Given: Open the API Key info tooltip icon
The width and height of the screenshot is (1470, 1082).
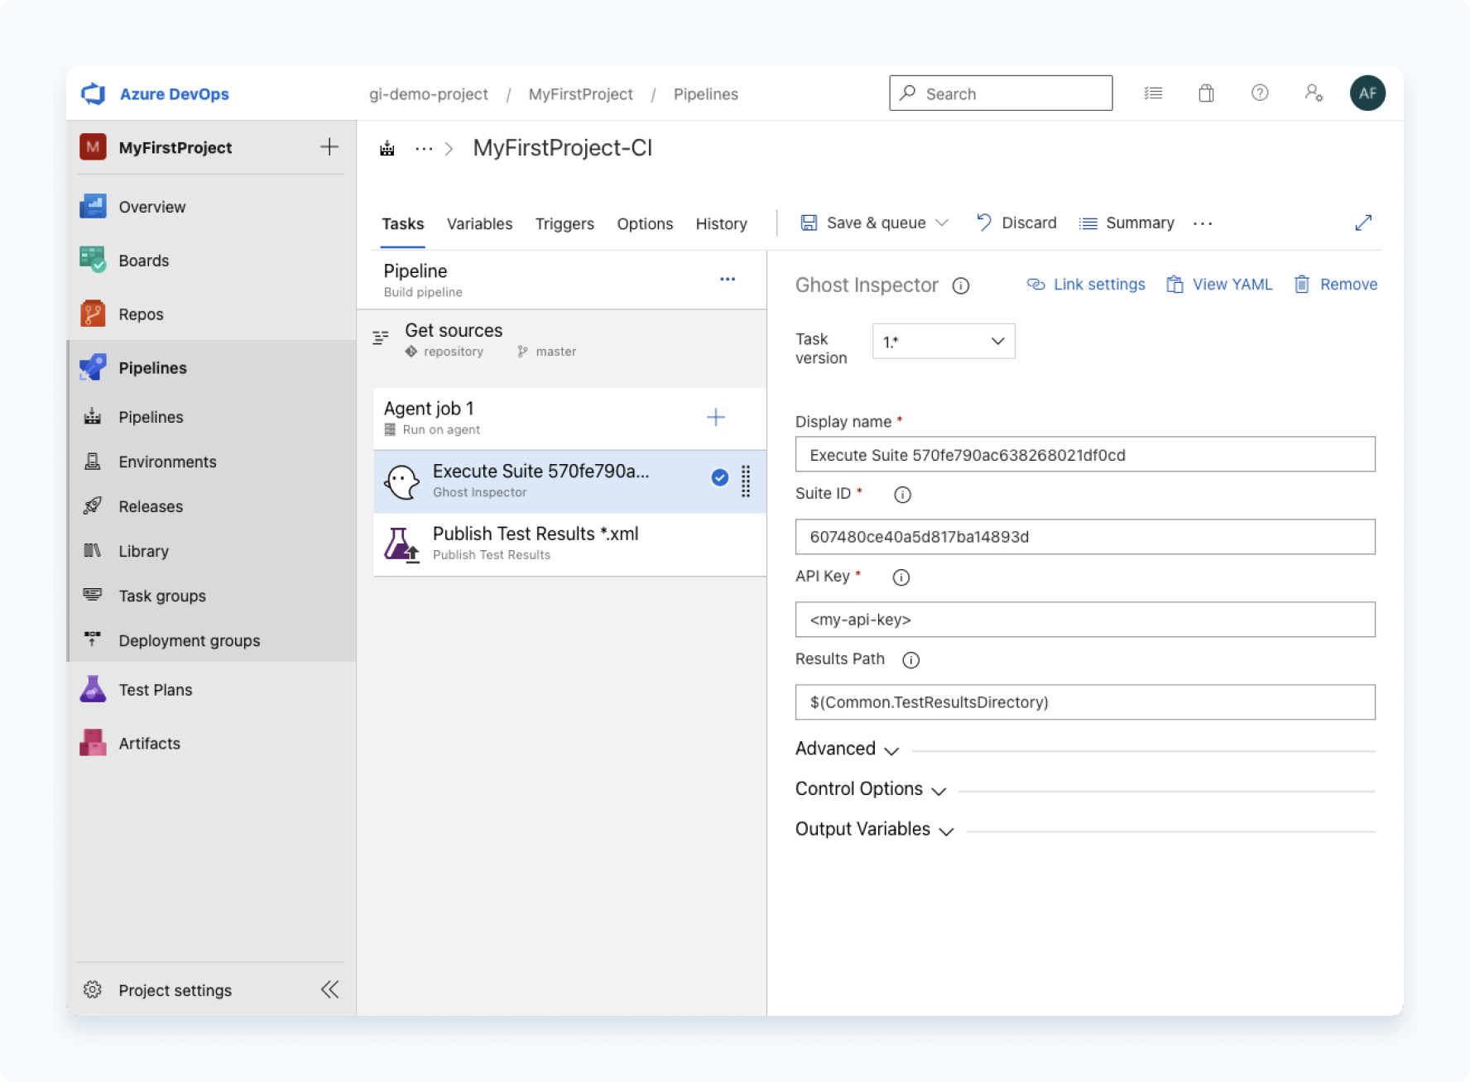Looking at the screenshot, I should pos(901,577).
